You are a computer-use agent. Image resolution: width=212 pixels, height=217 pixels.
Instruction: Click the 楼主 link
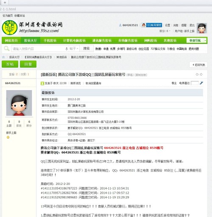(174, 83)
